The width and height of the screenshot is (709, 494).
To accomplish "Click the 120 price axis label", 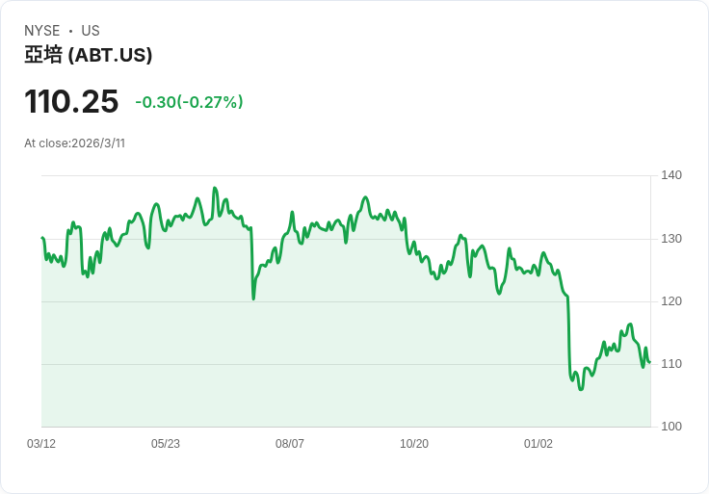I will click(x=671, y=301).
